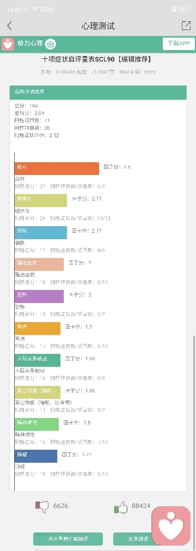Open the home icon beside 给力心理

[51, 44]
